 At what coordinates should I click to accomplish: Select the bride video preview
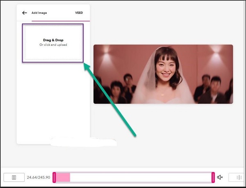(163, 74)
